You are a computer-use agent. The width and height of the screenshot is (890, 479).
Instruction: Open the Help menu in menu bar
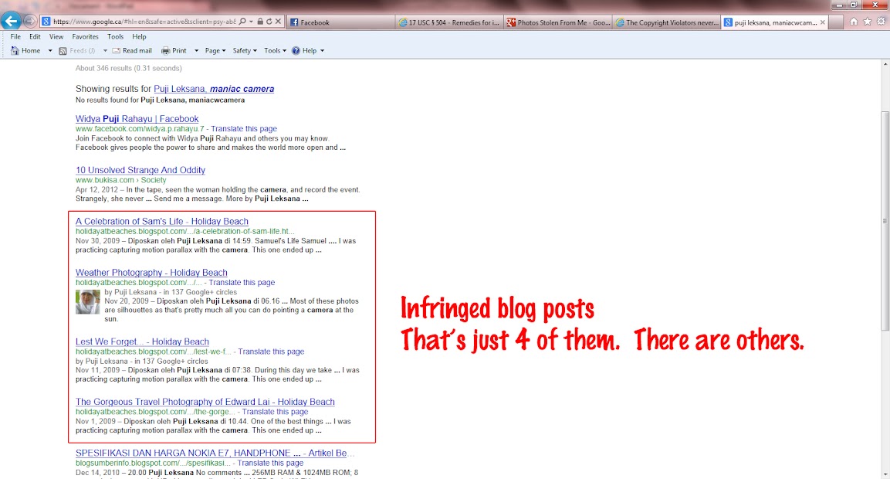click(x=139, y=36)
